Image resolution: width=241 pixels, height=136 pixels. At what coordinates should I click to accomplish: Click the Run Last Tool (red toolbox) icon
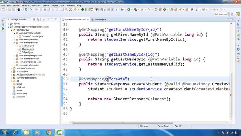[135, 9]
